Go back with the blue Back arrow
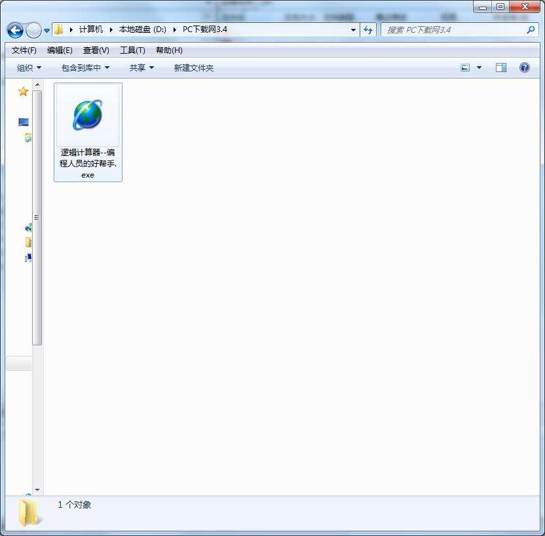 click(x=15, y=30)
